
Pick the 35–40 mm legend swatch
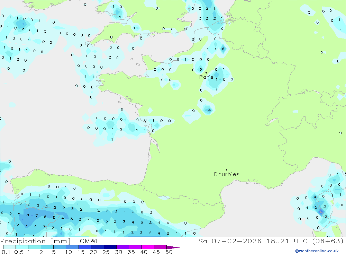[x=135, y=247]
